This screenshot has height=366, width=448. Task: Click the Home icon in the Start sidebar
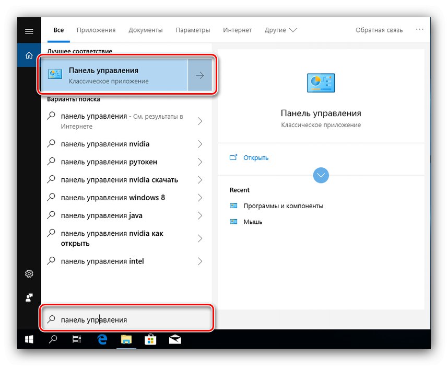29,55
